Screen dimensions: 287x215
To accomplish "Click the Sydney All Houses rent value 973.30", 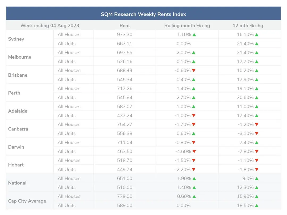I will [x=125, y=35].
